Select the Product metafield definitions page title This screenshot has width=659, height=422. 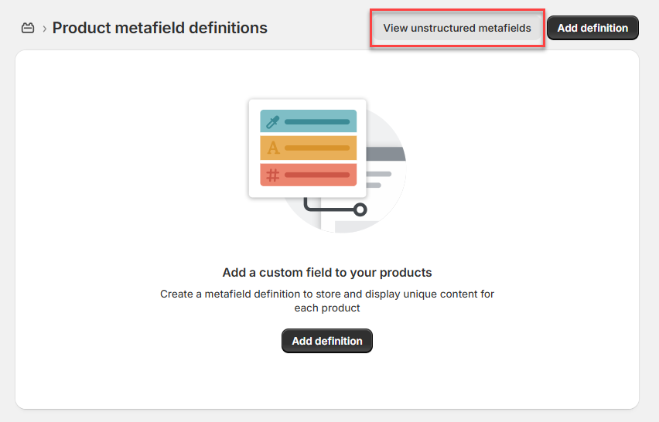click(x=159, y=28)
